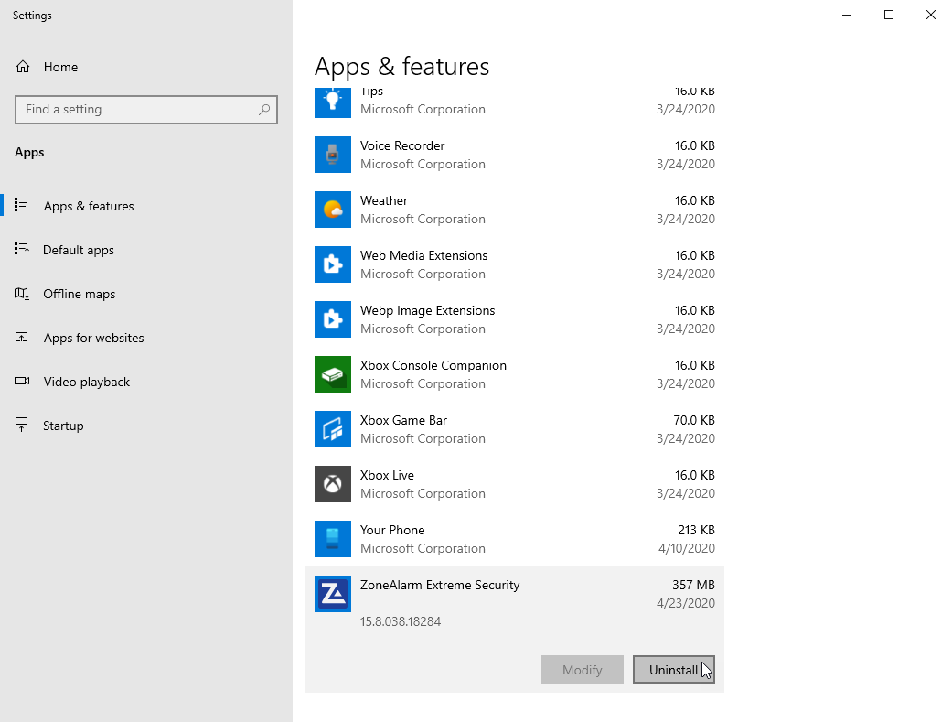The image size is (952, 722).
Task: Click the 213 KB size value
Action: coord(696,530)
